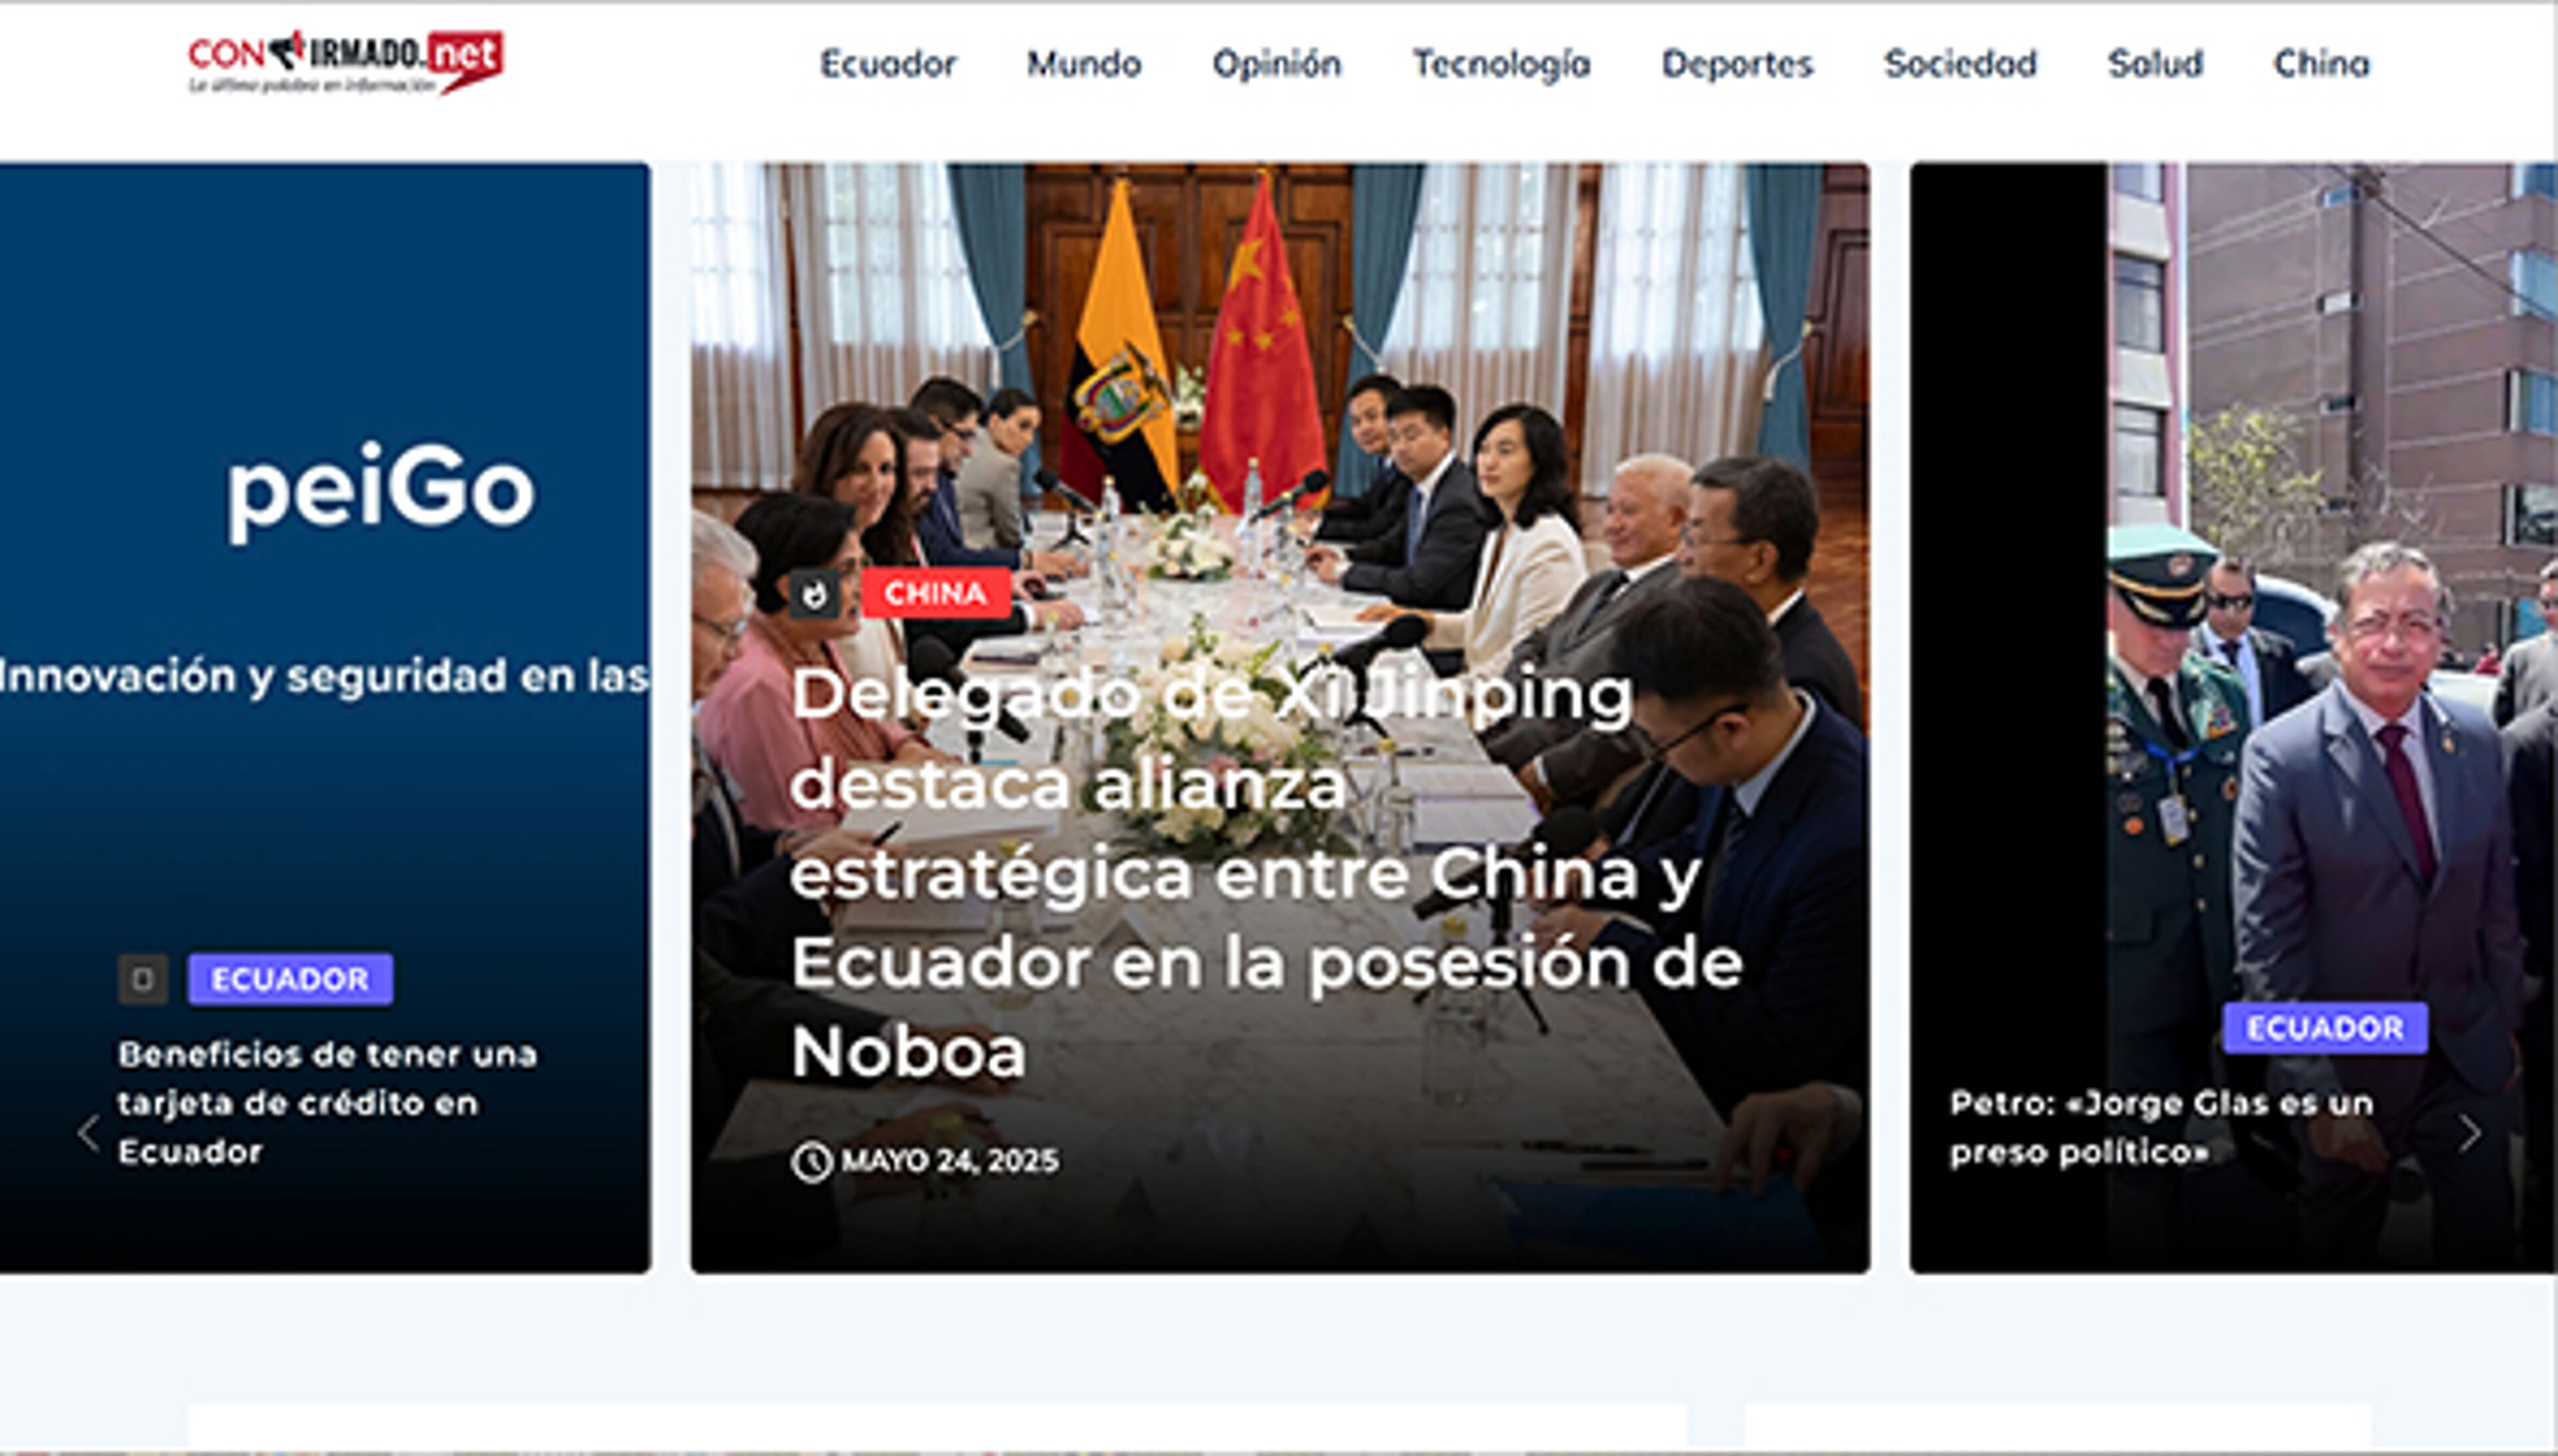Open the Delegado de Xi Jinping headline
Screen dimensions: 2558x1456
coord(1267,873)
